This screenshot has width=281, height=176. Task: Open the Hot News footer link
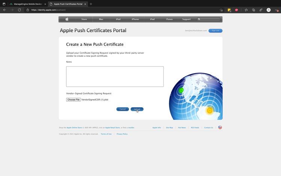click(182, 128)
